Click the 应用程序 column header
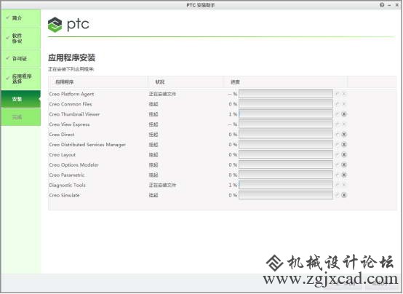This screenshot has height=294, width=403. pyautogui.click(x=98, y=82)
